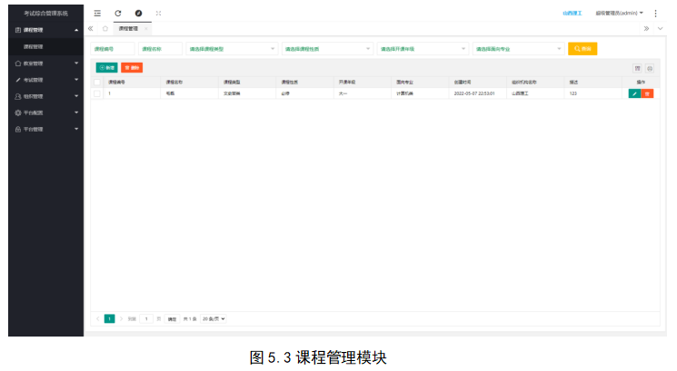Tick the select-all checkbox in table header

click(x=97, y=82)
